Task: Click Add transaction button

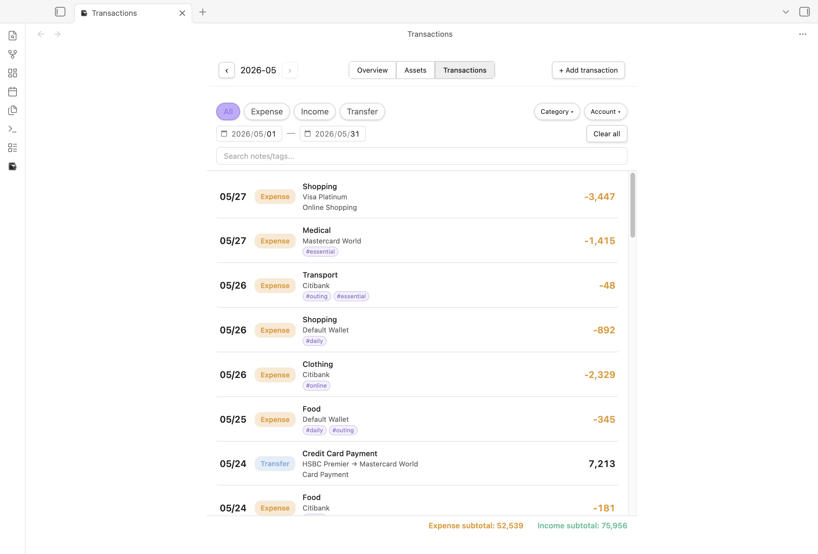Action: pos(588,70)
